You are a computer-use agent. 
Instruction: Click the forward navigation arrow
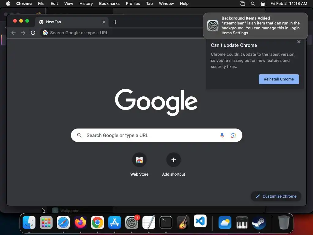[23, 33]
